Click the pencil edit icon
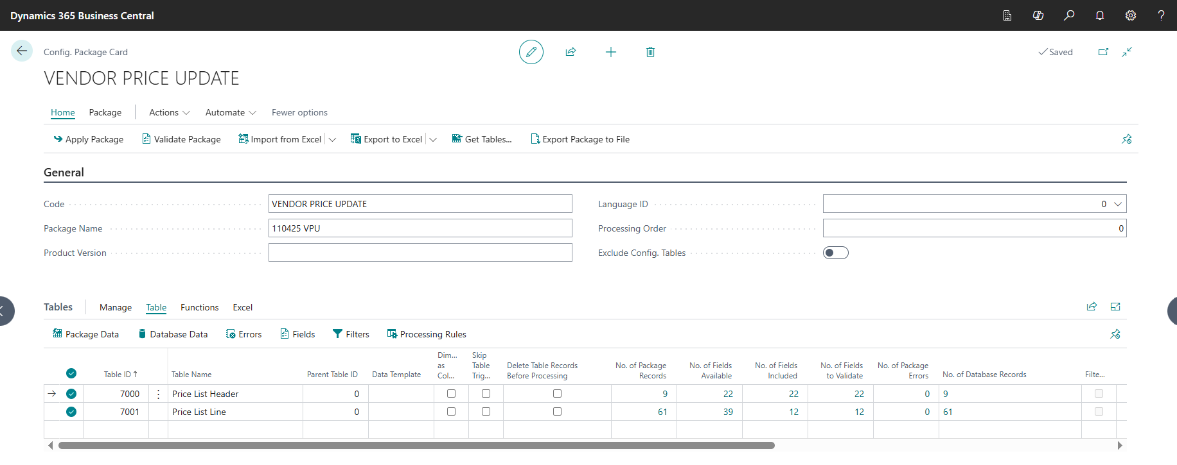Viewport: 1177px width, 465px height. point(531,52)
